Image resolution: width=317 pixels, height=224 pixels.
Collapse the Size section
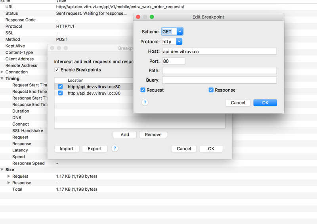(2, 170)
